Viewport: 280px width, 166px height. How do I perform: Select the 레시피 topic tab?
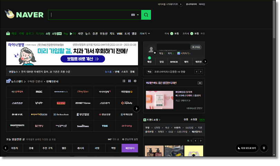[80, 148]
